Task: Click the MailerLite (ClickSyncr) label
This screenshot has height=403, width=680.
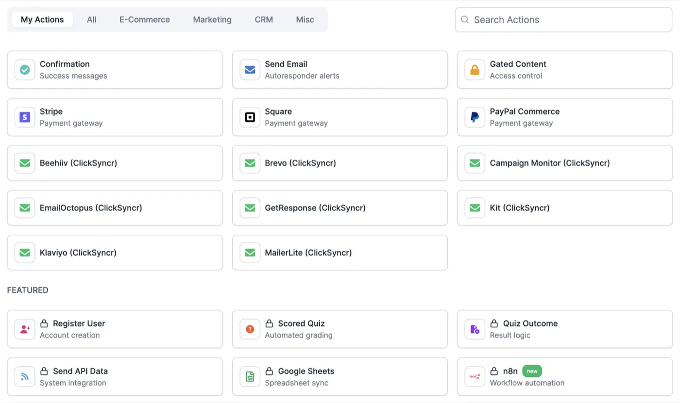Action: coord(308,253)
